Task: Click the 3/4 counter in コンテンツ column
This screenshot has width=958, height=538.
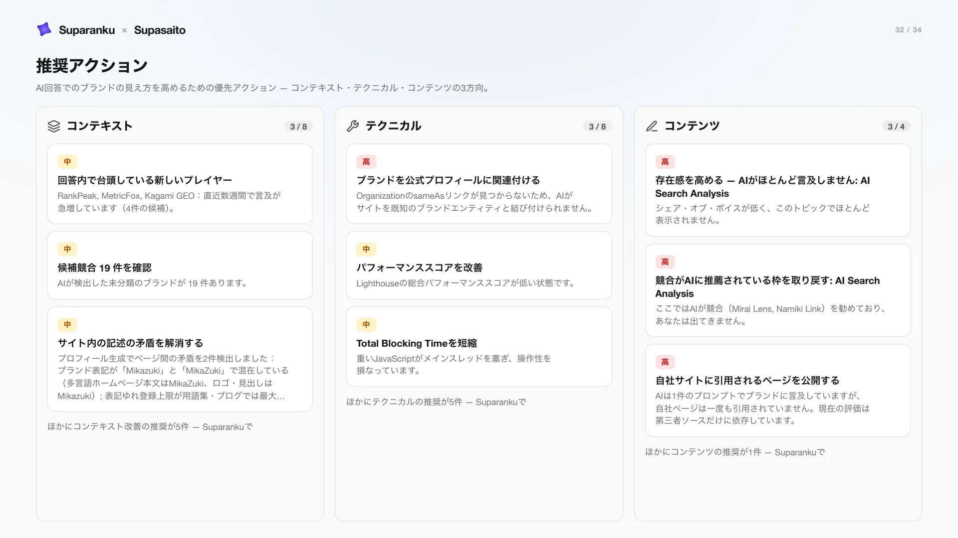Action: pos(896,127)
